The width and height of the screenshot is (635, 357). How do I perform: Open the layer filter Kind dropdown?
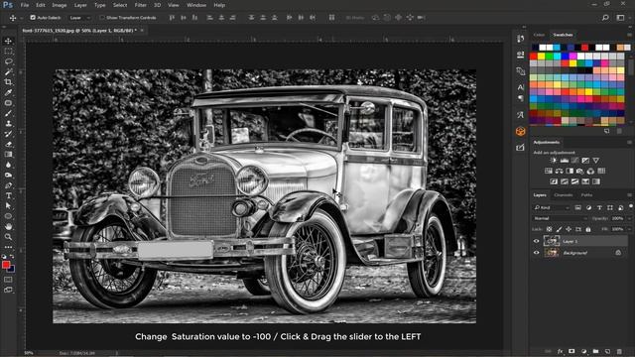click(x=552, y=207)
